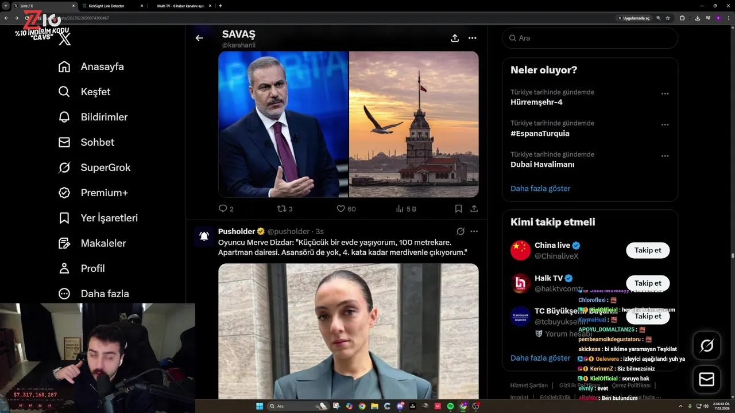The image size is (735, 413).
Task: Open the Anasayfa home page
Action: tap(91, 67)
